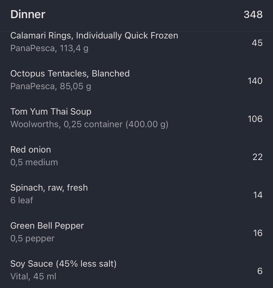Open Octopus Tentacles, Blanched entry
Viewport: 273px width, 288px height.
click(x=70, y=73)
